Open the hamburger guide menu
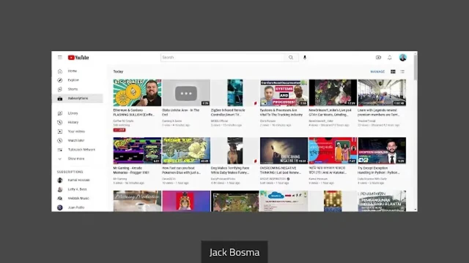 (60, 57)
